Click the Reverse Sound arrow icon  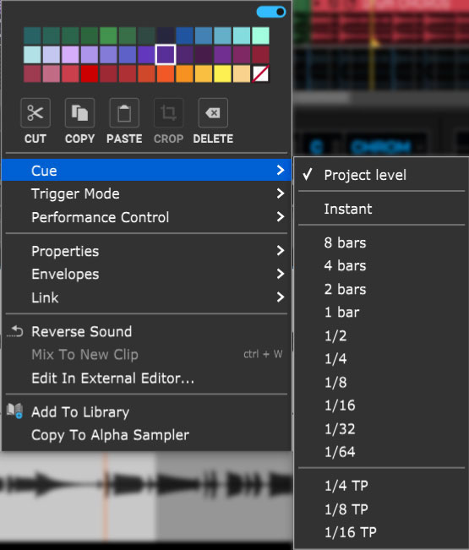click(x=15, y=331)
